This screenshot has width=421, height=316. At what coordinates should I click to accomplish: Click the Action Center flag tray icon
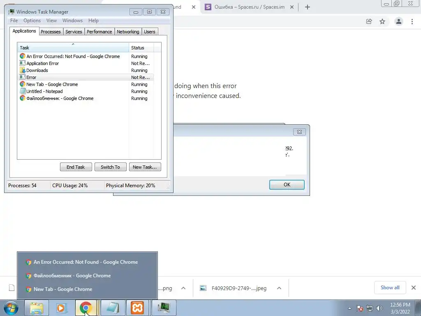(x=360, y=308)
